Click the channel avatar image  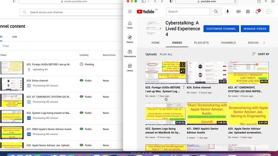153,28
